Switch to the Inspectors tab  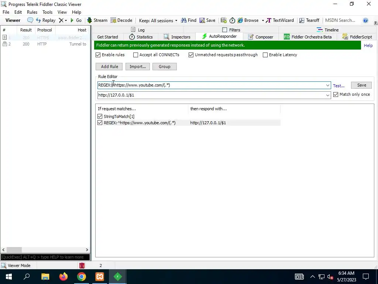point(177,37)
